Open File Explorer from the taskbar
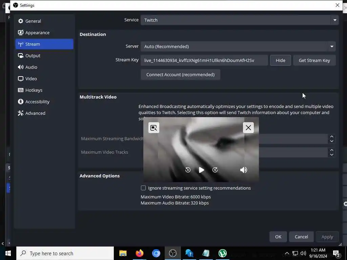 click(123, 253)
